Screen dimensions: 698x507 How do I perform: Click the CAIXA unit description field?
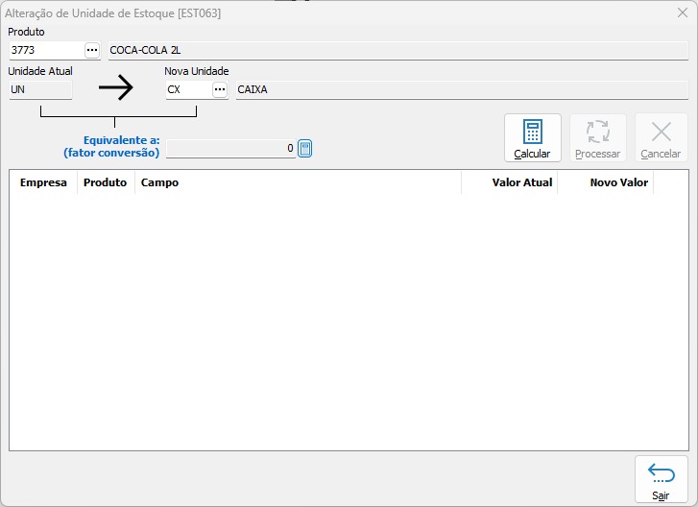[461, 89]
